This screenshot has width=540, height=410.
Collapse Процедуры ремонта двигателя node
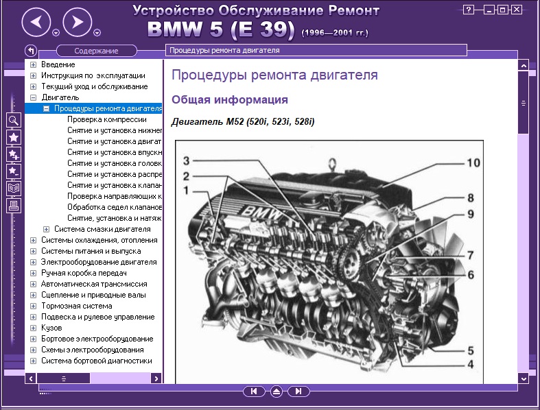point(46,109)
